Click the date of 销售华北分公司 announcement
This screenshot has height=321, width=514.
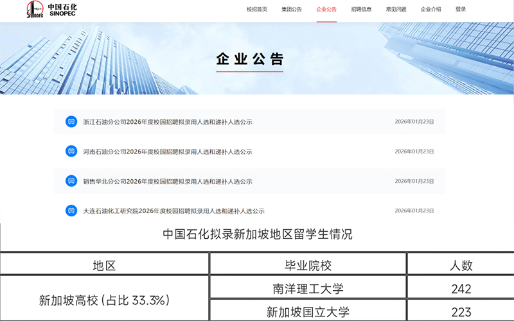pos(414,181)
